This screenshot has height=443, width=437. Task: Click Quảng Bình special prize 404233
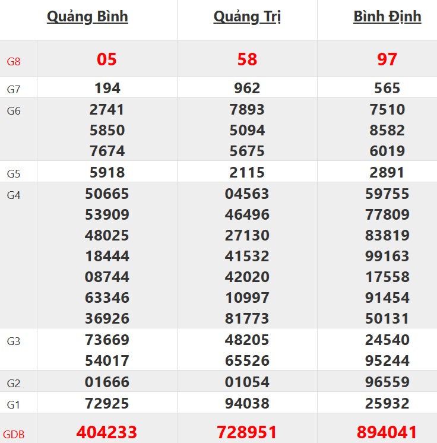pyautogui.click(x=107, y=432)
